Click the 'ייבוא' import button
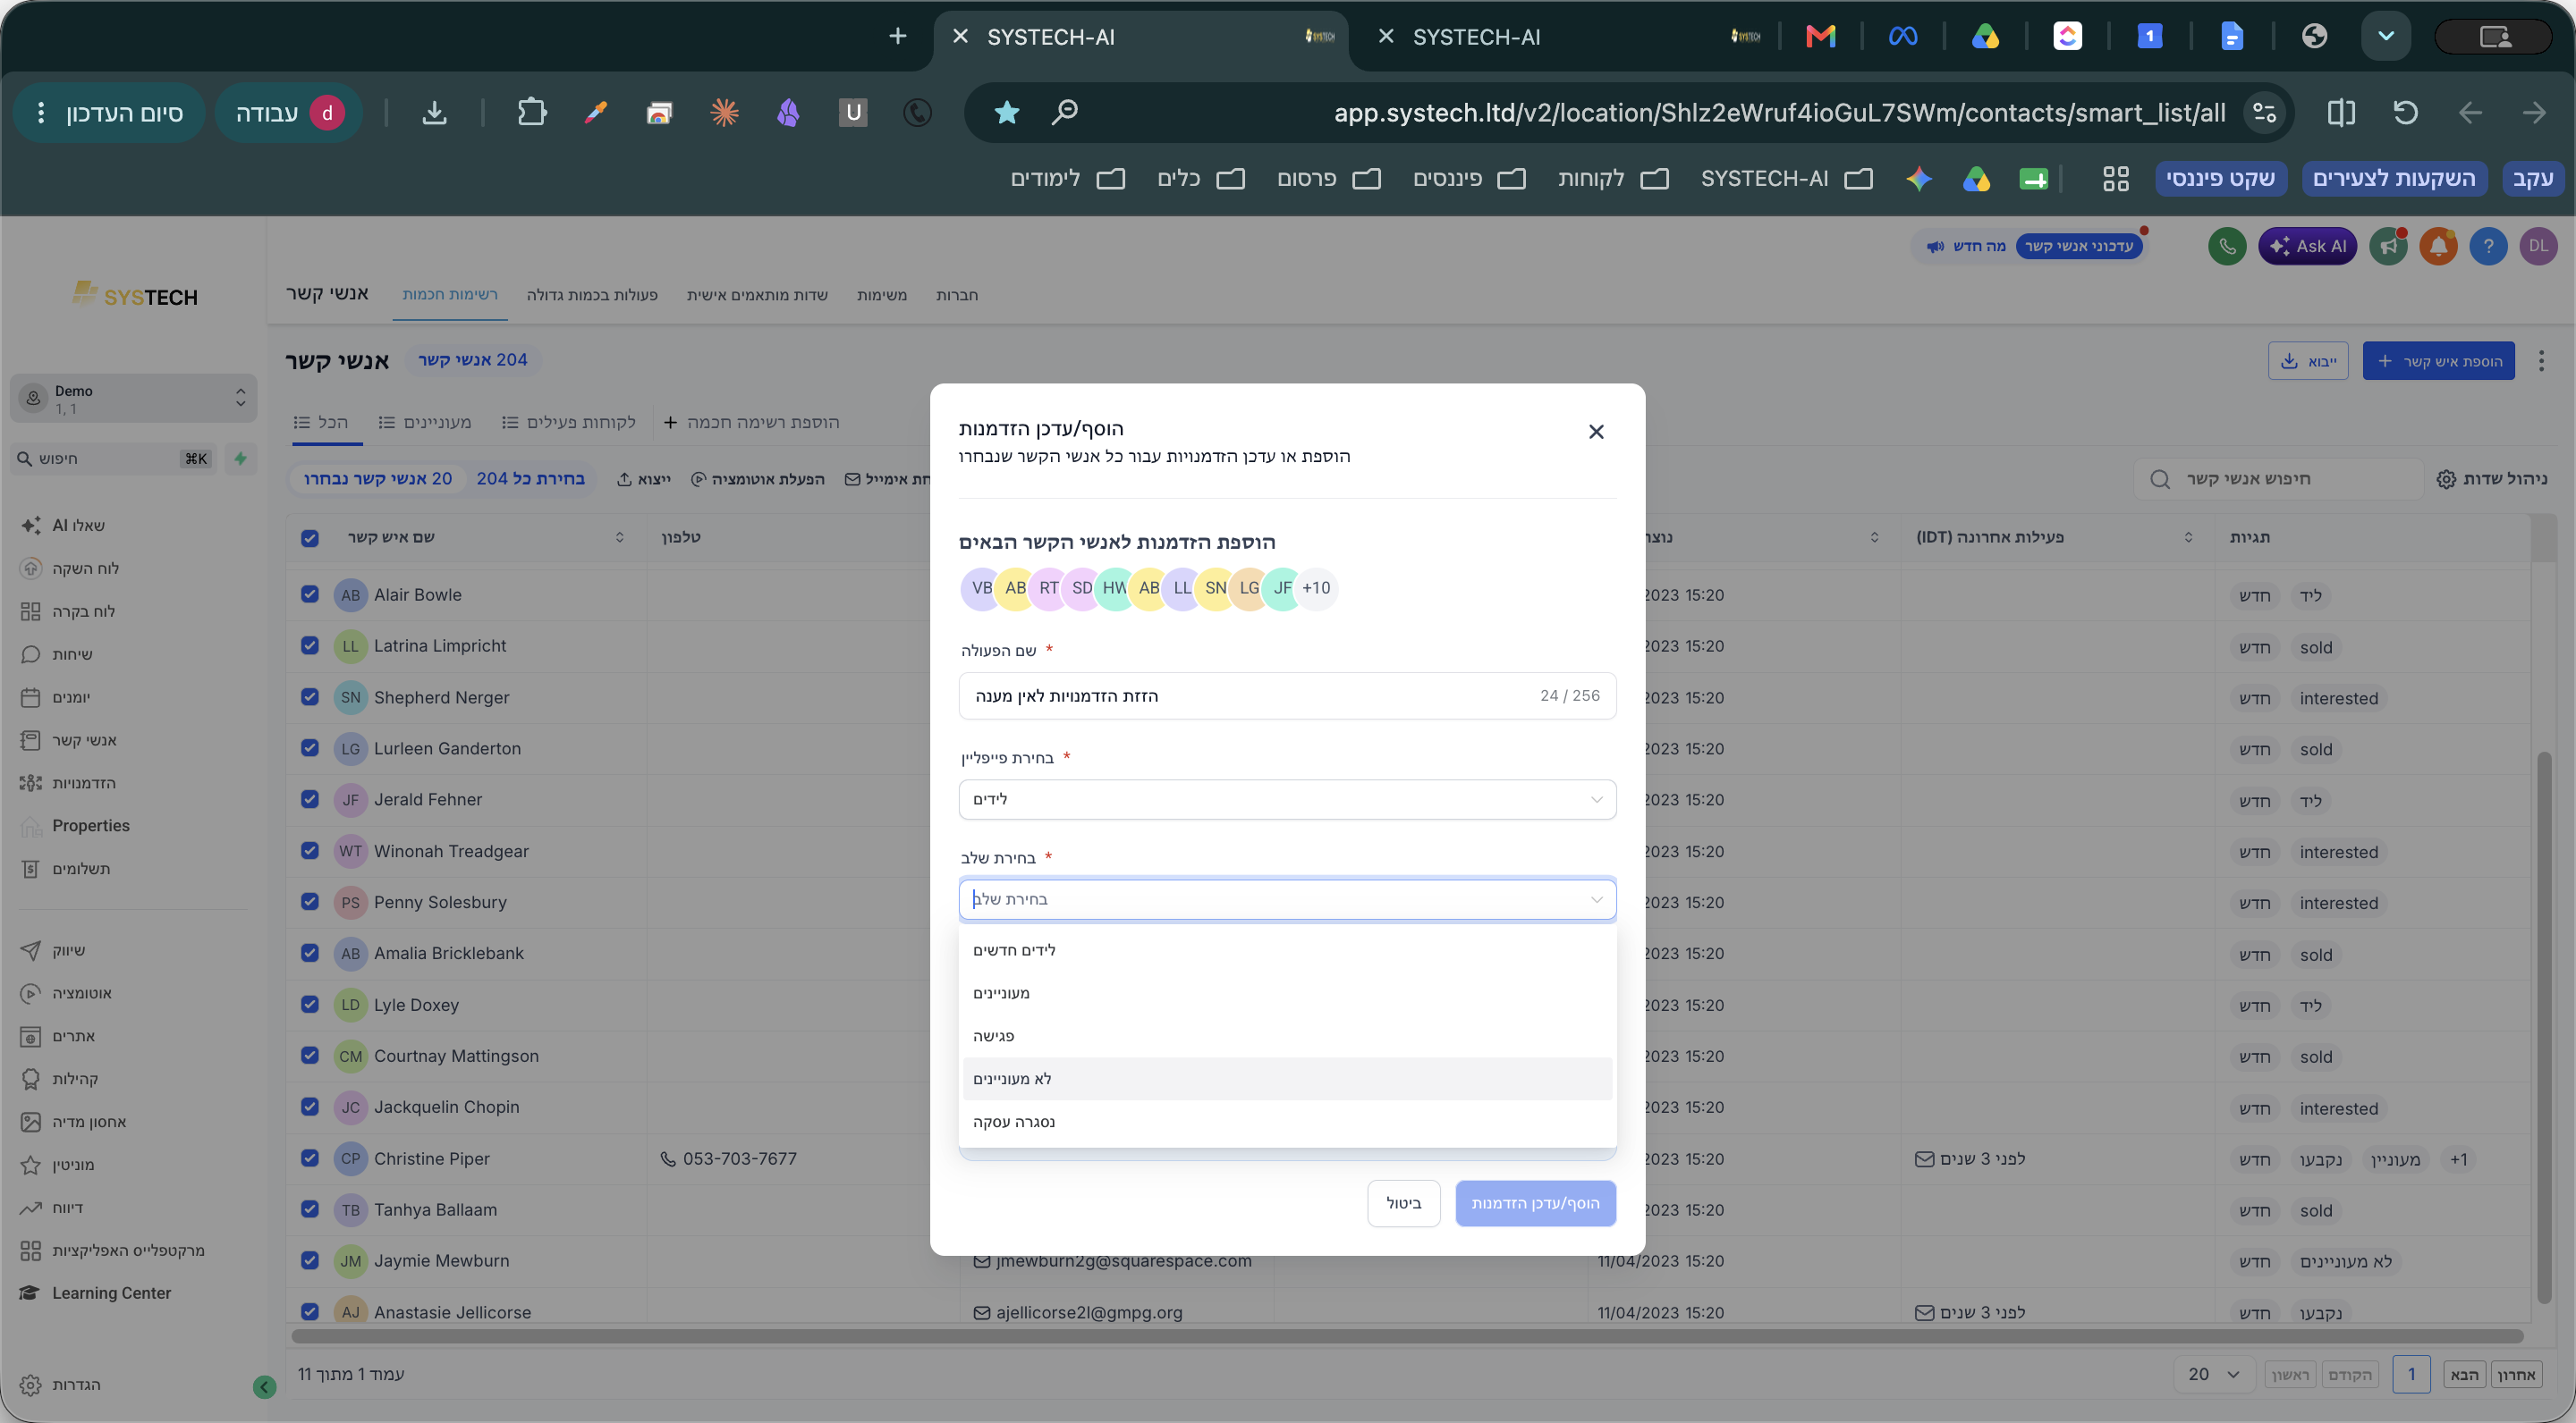Screen dimensions: 2576x1423 [x=2308, y=361]
